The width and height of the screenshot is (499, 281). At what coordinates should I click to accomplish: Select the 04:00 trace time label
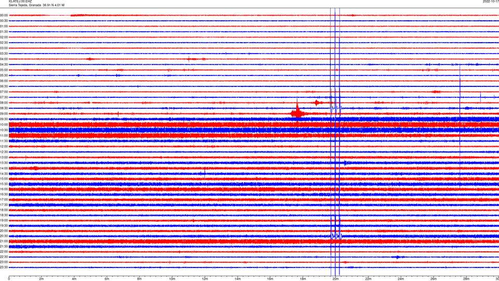pyautogui.click(x=4, y=59)
